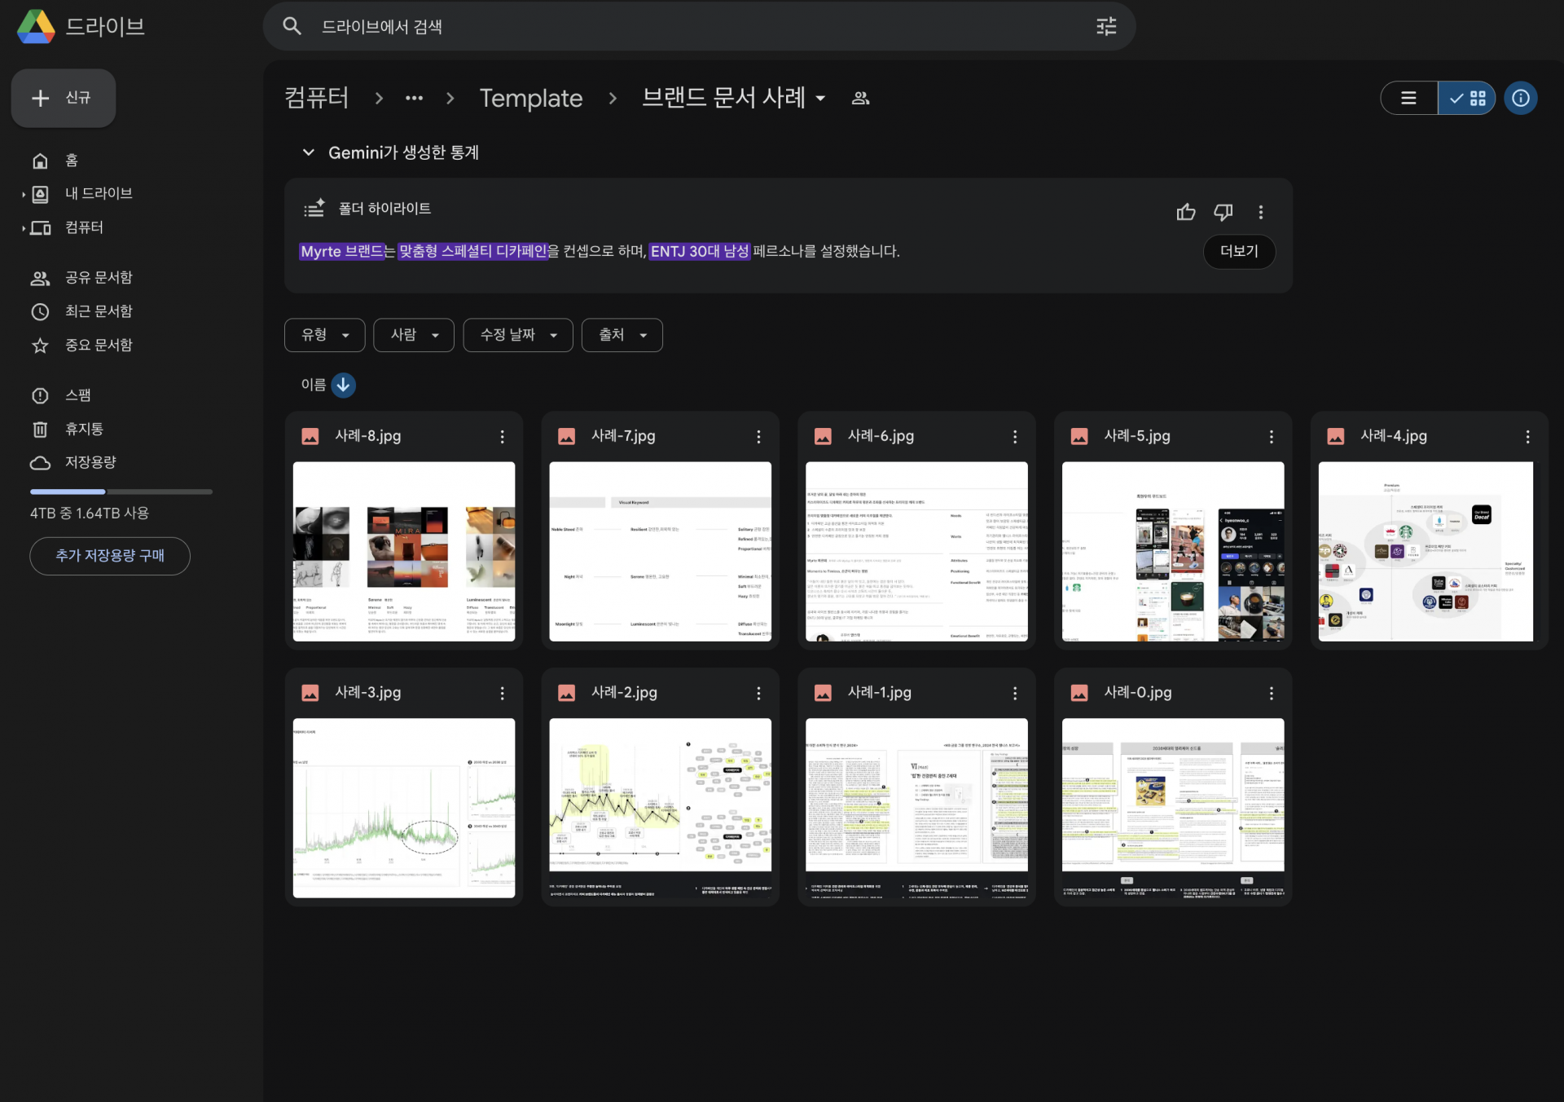Go to 휴지통 in the sidebar
1564x1102 pixels.
[x=84, y=429]
